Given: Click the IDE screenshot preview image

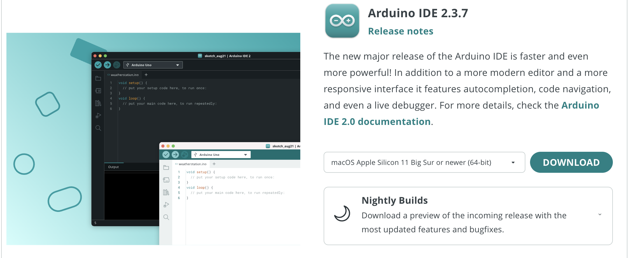Looking at the screenshot, I should tap(153, 139).
